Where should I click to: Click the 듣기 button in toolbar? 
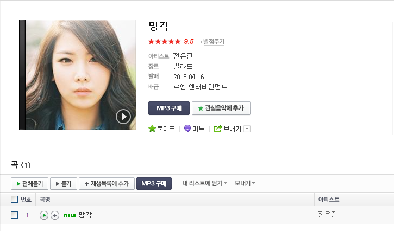pos(64,184)
